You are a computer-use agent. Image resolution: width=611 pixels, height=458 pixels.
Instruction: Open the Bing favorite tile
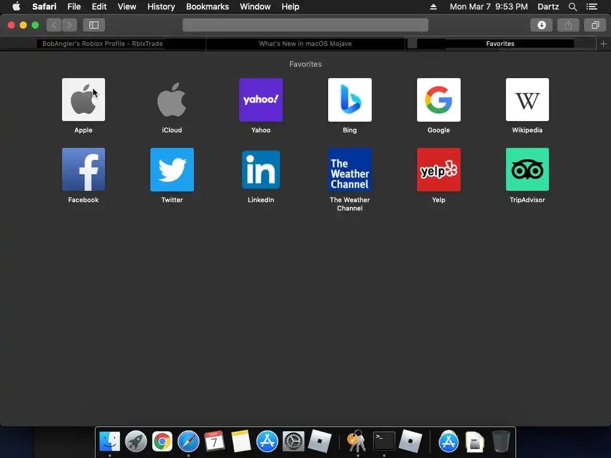350,100
